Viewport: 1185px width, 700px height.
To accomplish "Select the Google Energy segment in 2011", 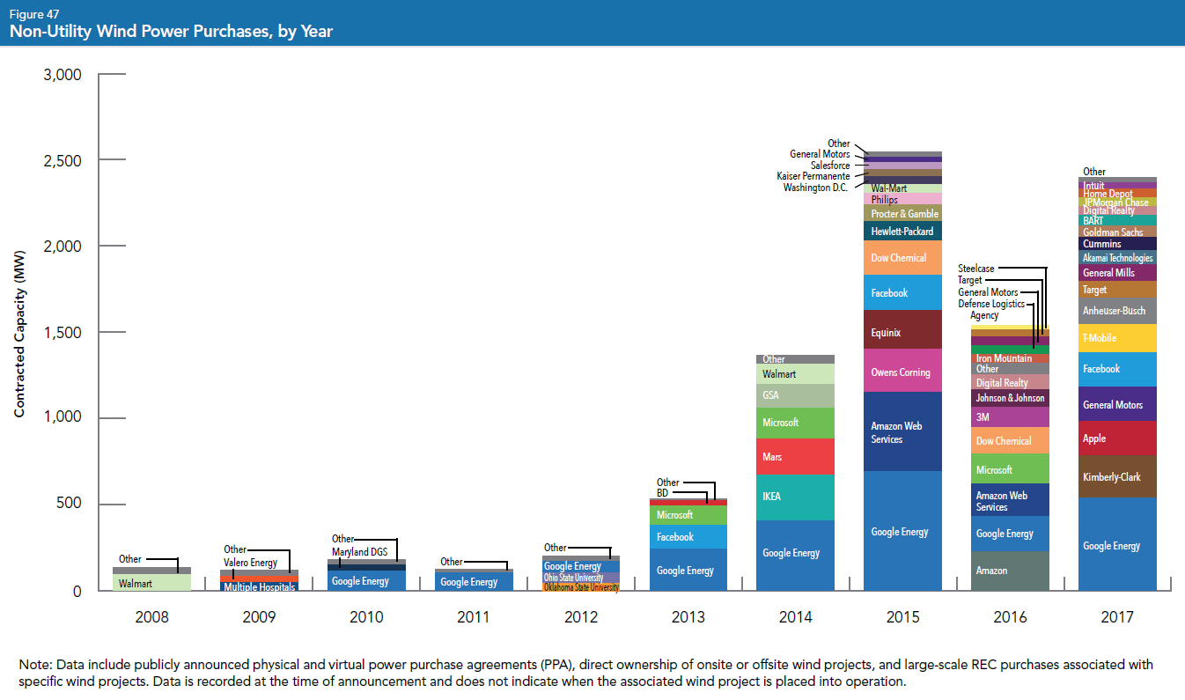I will pos(474,582).
